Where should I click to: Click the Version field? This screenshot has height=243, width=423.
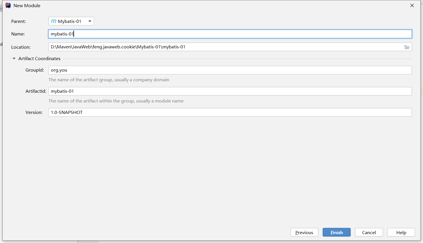click(x=230, y=112)
